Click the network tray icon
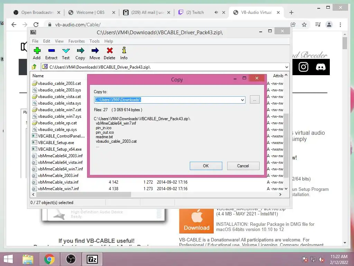Screen dimensions: 354x266 click(x=313, y=259)
